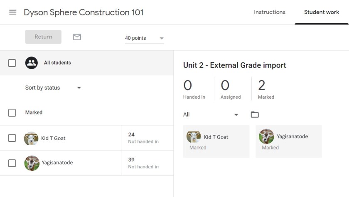Open the 40 points dropdown
Viewport: 349px width, 197px height.
[x=145, y=38]
